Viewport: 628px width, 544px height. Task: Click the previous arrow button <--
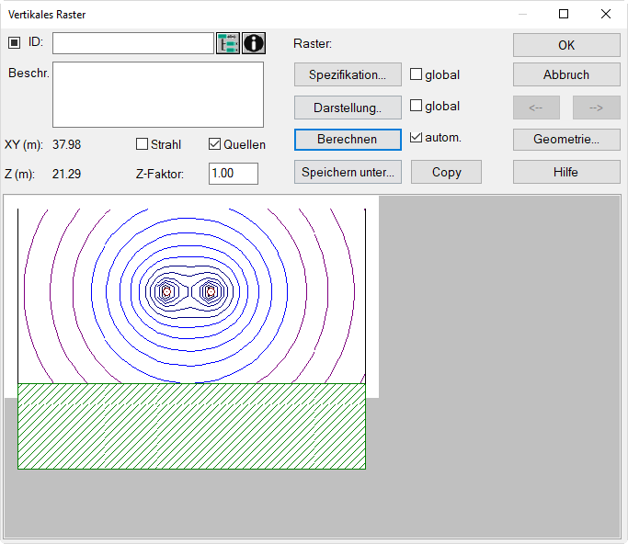tap(536, 108)
